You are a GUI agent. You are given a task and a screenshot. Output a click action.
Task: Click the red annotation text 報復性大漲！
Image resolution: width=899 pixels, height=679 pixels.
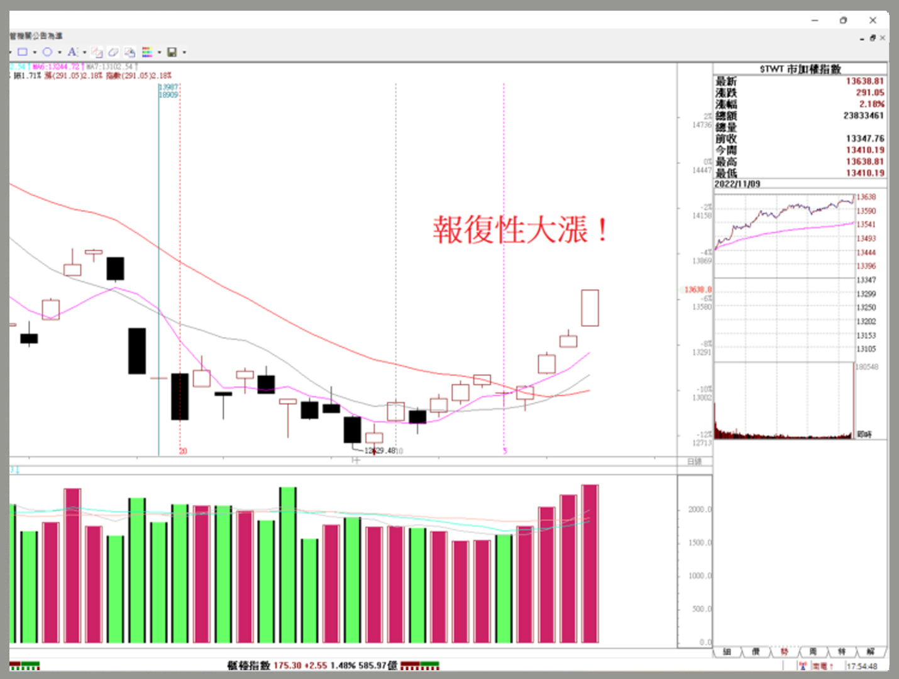point(521,229)
